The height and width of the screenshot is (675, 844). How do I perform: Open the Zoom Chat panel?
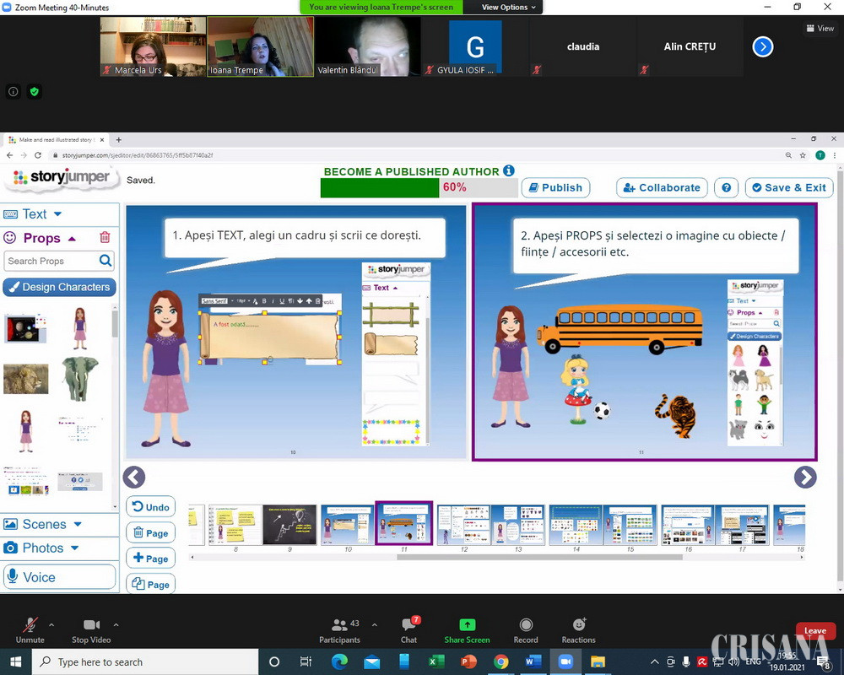(409, 629)
